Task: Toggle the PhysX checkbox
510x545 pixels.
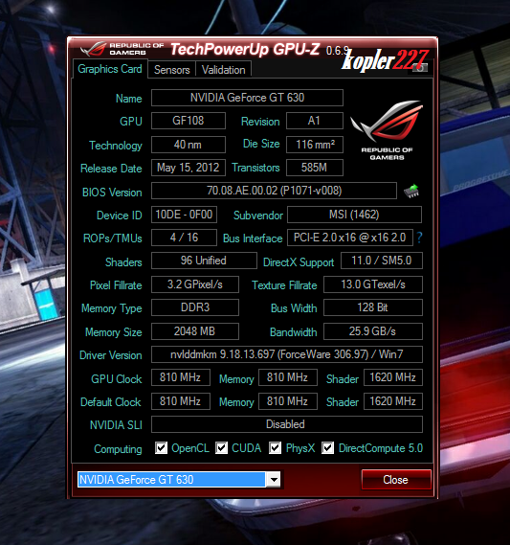Action: pos(275,447)
